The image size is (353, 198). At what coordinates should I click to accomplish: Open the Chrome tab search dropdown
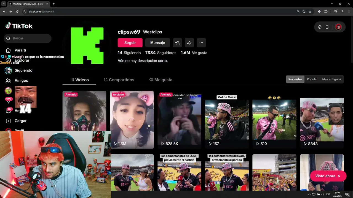[x=4, y=4]
